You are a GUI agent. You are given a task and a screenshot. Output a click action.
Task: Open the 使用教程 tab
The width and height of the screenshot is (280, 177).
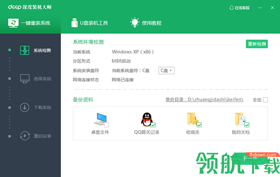click(x=146, y=23)
